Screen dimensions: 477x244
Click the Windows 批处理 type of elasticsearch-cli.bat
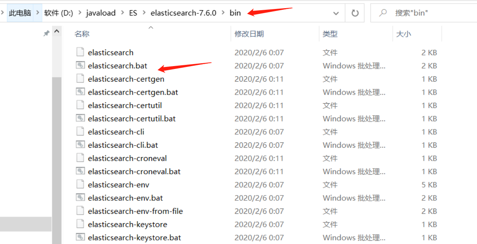[x=354, y=145]
